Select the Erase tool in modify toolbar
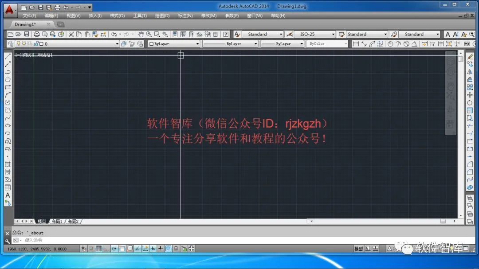479x269 pixels. pos(470,56)
